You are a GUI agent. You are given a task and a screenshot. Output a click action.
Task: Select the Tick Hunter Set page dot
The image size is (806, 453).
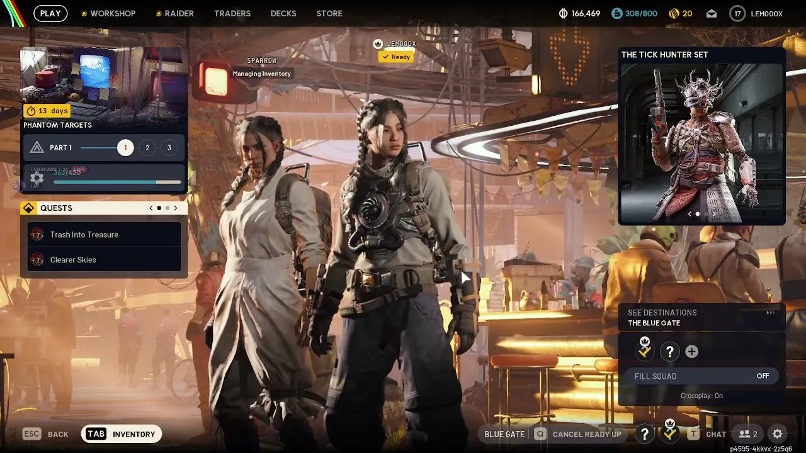(x=697, y=214)
